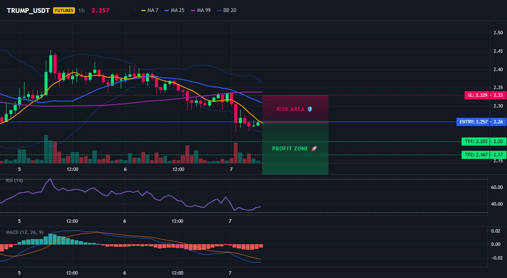Click the 2.17 axis tag beside TP2 label
Image resolution: width=507 pixels, height=278 pixels.
click(498, 155)
